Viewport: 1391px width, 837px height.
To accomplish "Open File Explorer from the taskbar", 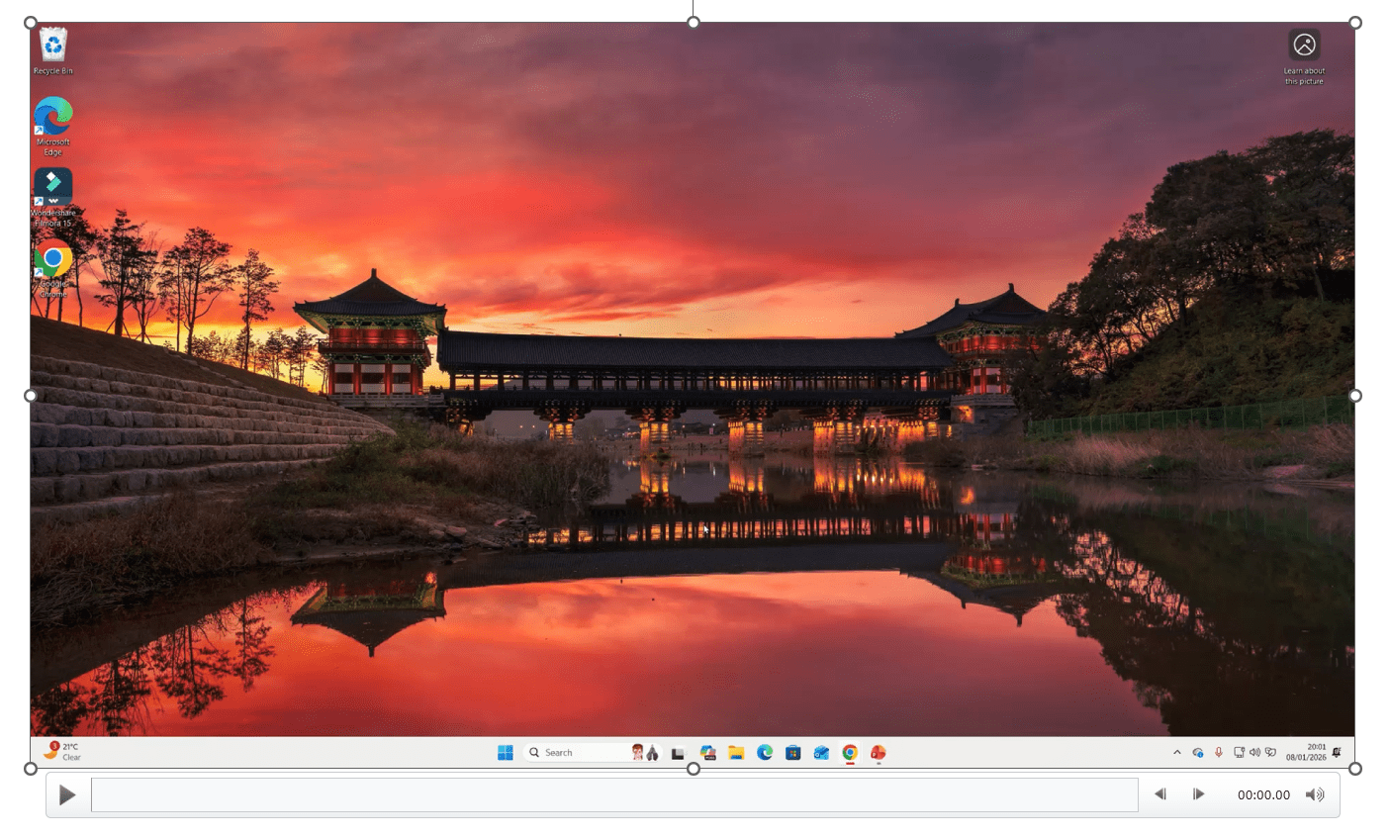I will coord(735,752).
